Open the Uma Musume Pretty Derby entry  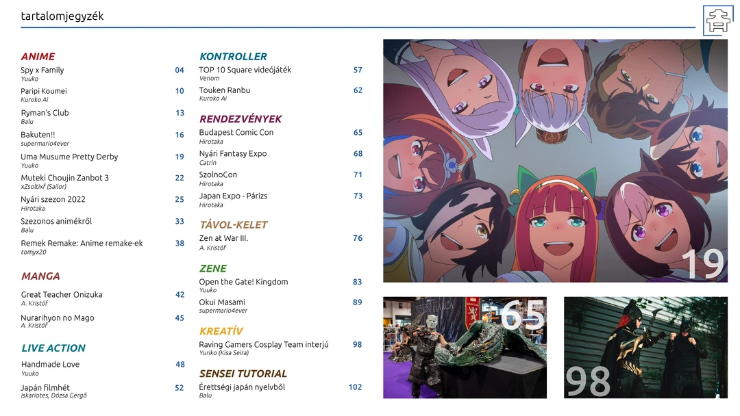pyautogui.click(x=69, y=157)
